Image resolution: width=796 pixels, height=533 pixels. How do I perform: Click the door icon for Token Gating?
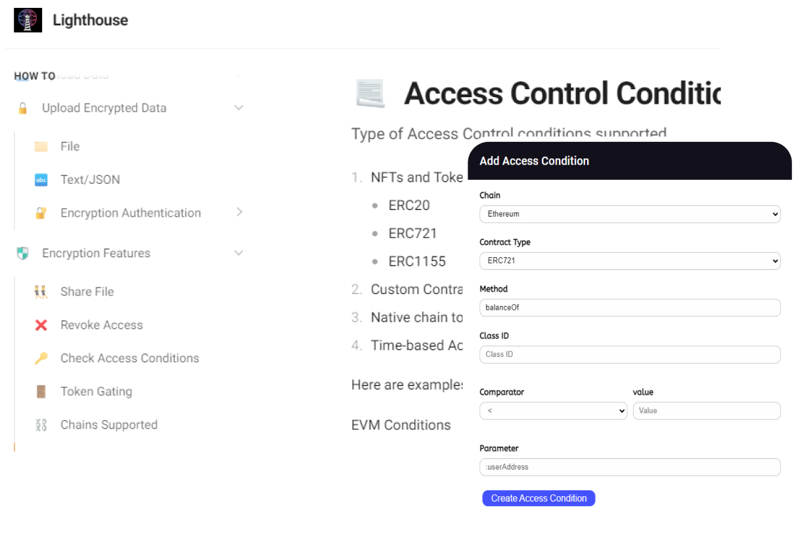[41, 392]
